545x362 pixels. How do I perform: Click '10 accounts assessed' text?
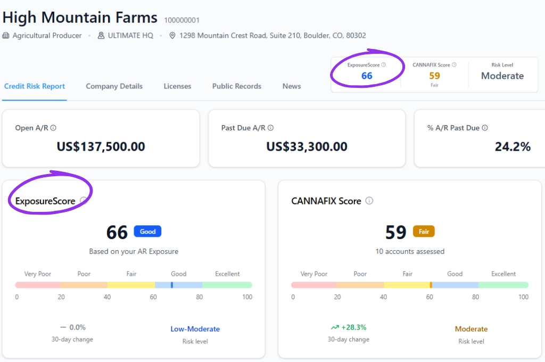410,251
